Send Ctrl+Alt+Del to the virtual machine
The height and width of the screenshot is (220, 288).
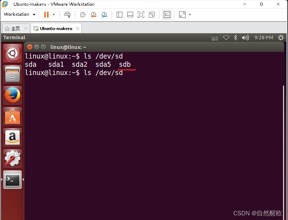pos(67,15)
